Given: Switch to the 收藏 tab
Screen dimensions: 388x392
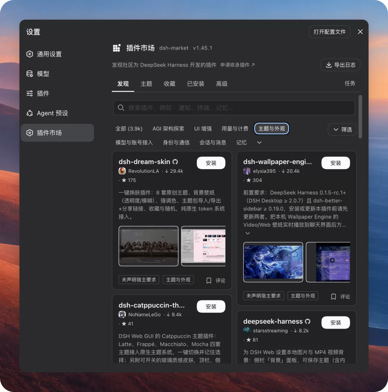Looking at the screenshot, I should 170,84.
